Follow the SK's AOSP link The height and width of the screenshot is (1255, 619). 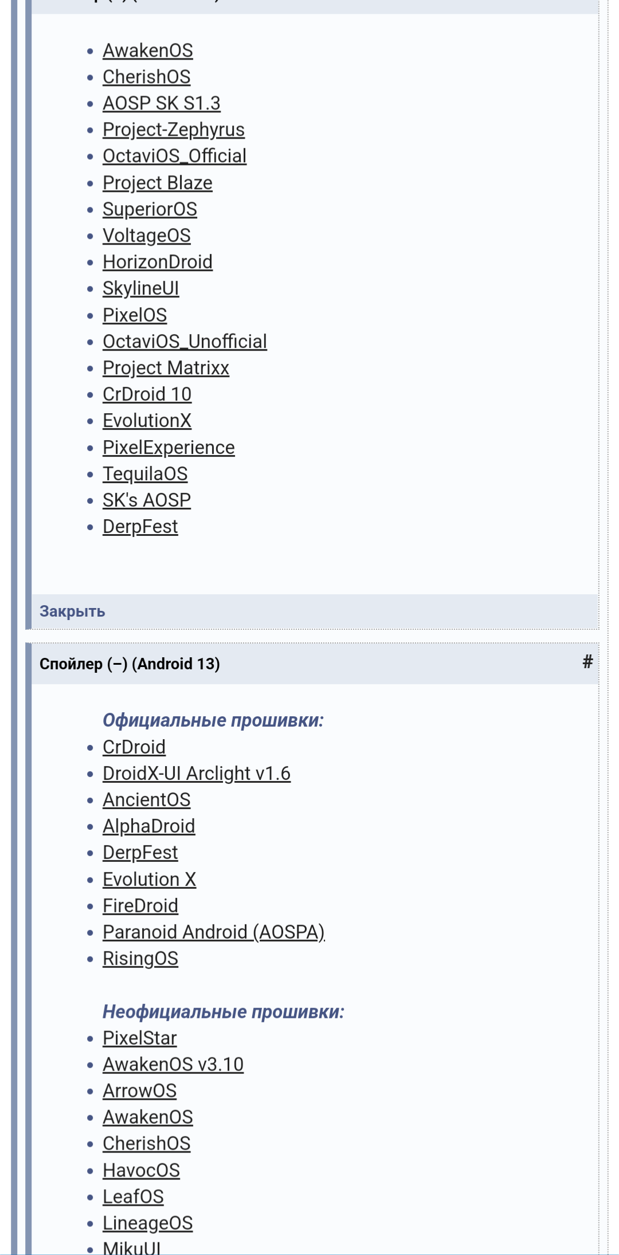[147, 500]
